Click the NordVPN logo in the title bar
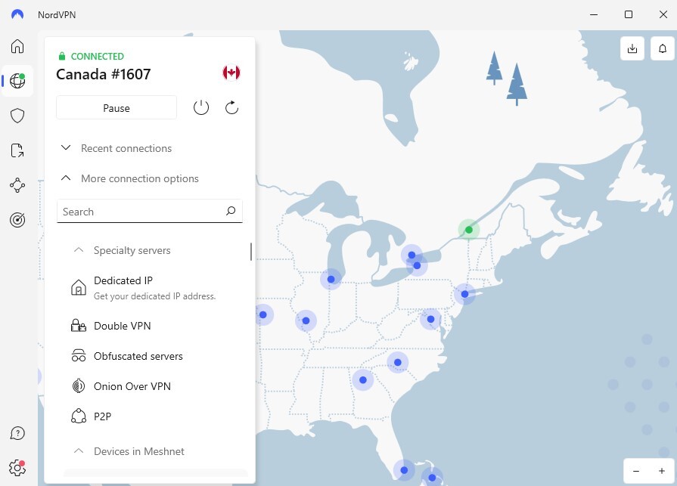 tap(17, 14)
